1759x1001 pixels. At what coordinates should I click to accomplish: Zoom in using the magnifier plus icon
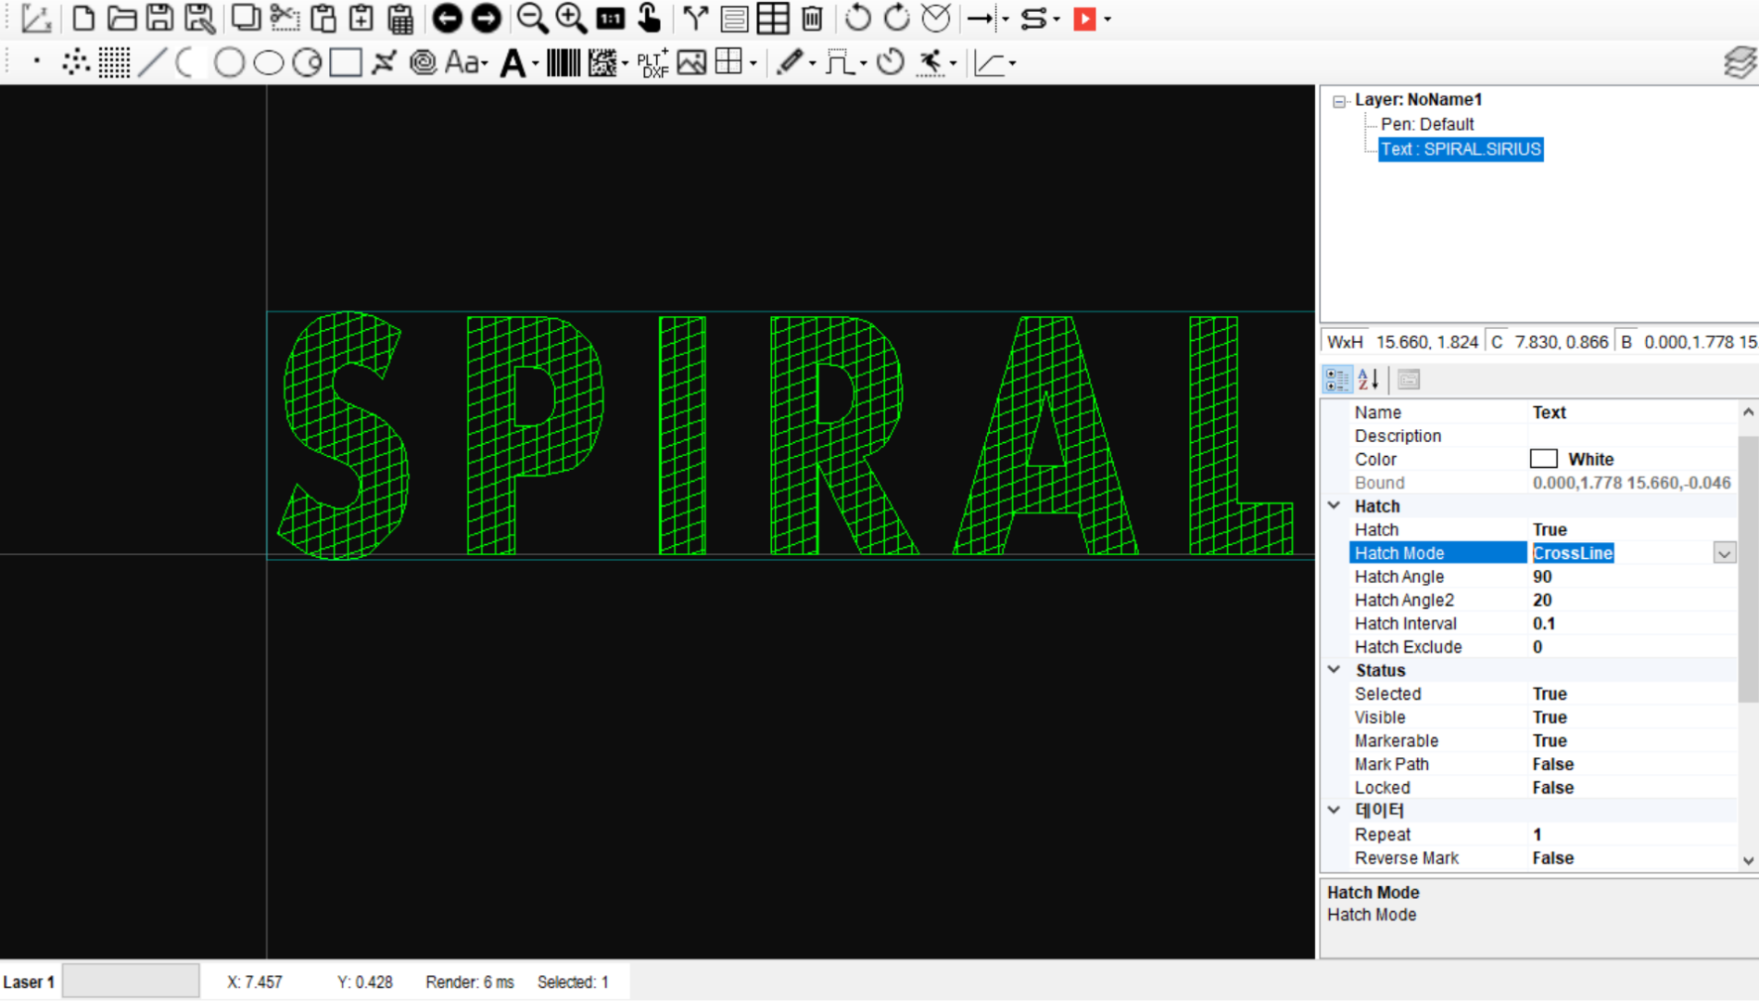point(571,18)
